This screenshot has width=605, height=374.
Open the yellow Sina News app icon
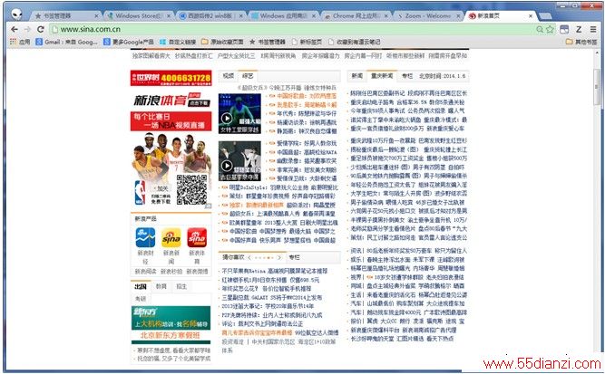click(171, 237)
